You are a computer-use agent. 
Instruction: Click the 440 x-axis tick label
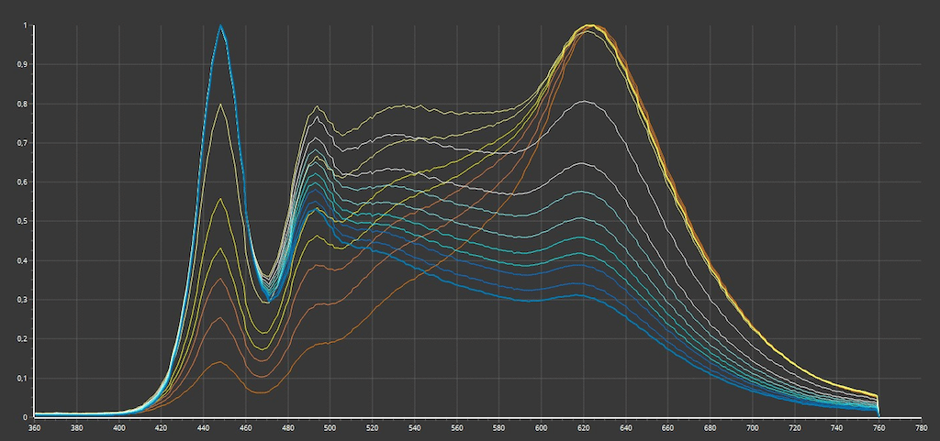click(204, 427)
